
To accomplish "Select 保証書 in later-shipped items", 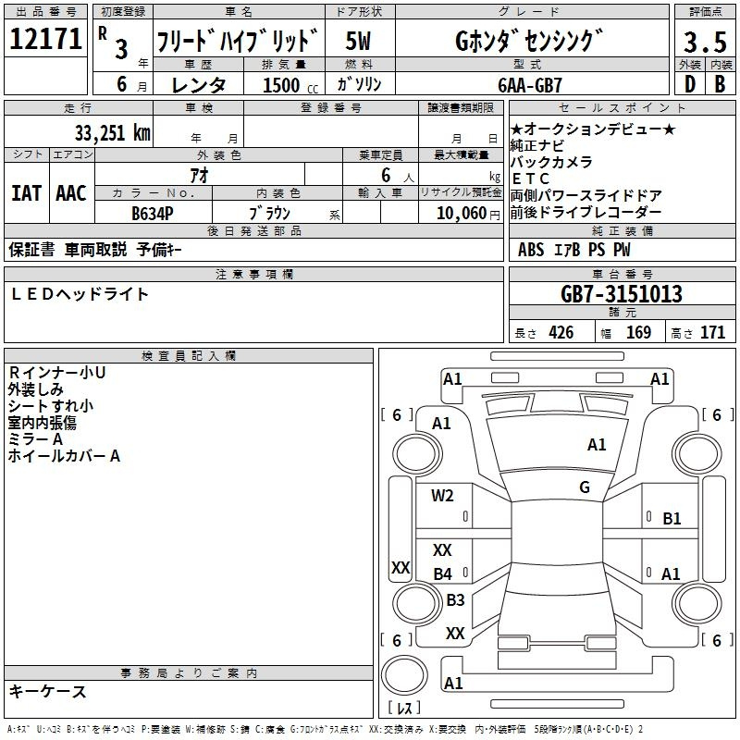I will [x=31, y=250].
